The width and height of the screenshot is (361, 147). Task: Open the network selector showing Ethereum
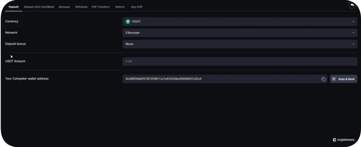coord(238,33)
